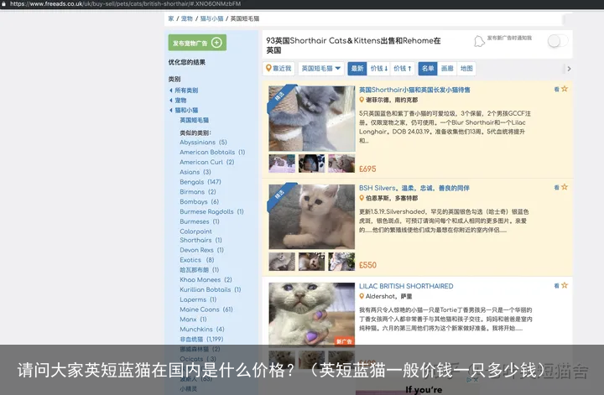Open Khao Manees (2) category
Viewport: 604px width, 395px height.
click(206, 280)
